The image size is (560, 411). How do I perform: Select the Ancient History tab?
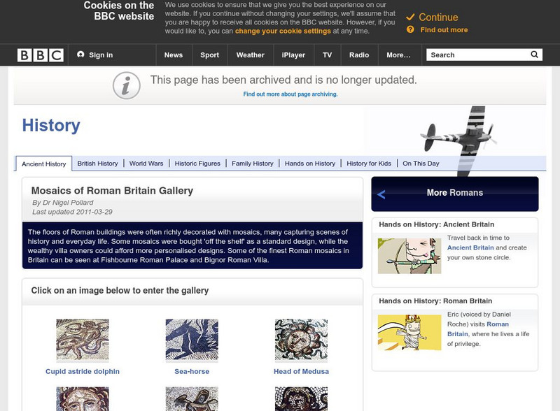[44, 164]
